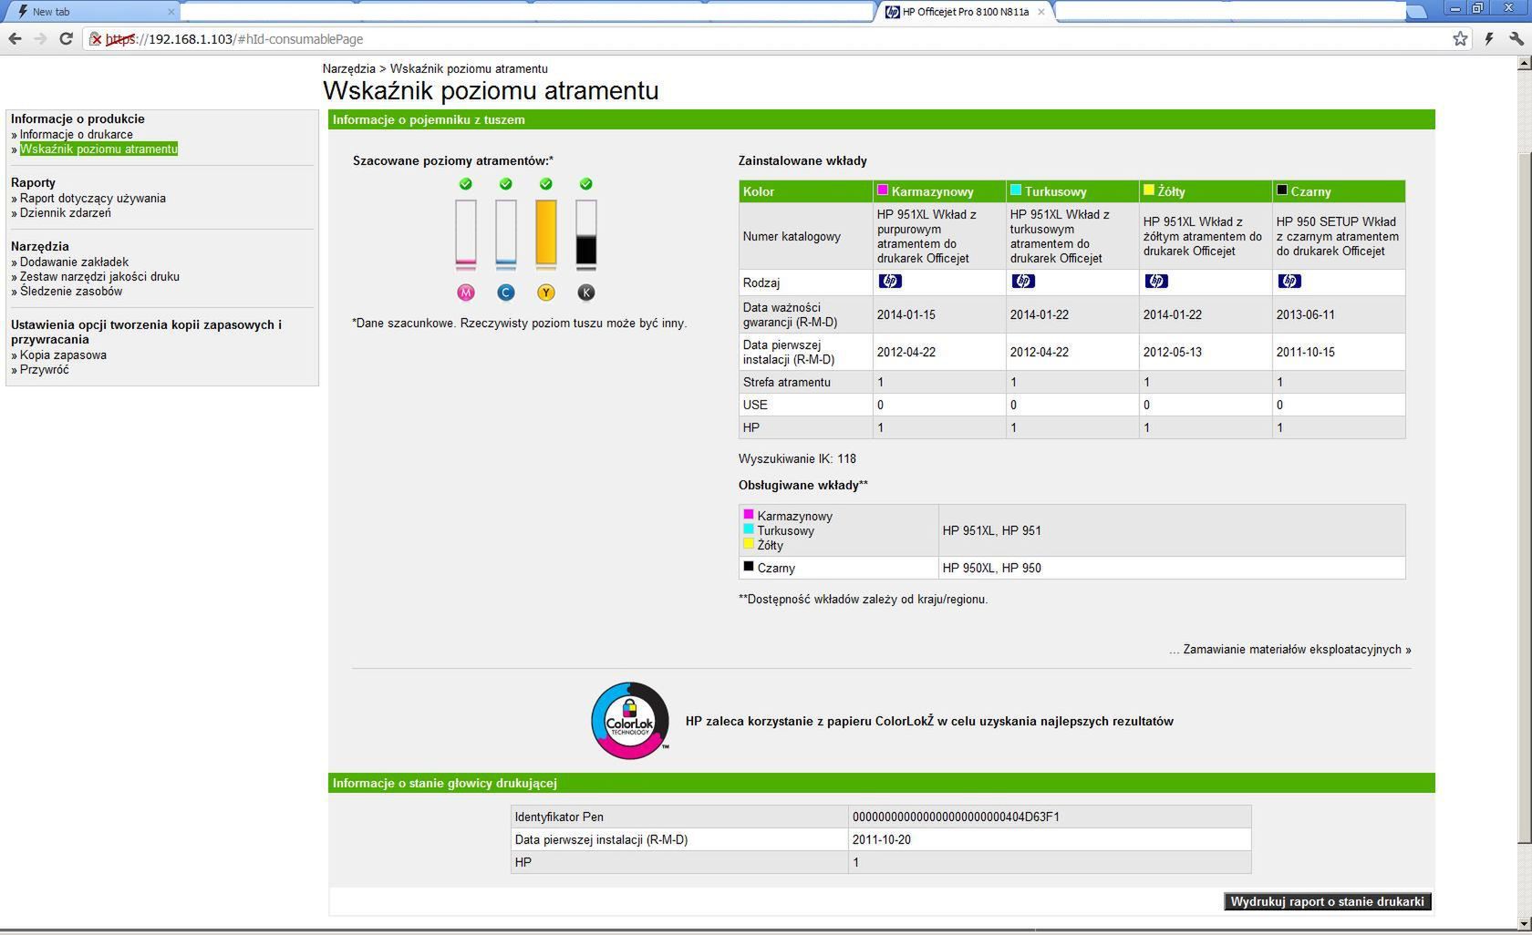The image size is (1532, 935).
Task: Click Wydrukuj raport o stanie drukarki button
Action: [1327, 901]
